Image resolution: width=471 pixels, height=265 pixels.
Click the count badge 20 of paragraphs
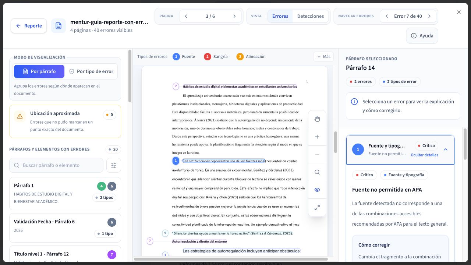coord(113,149)
